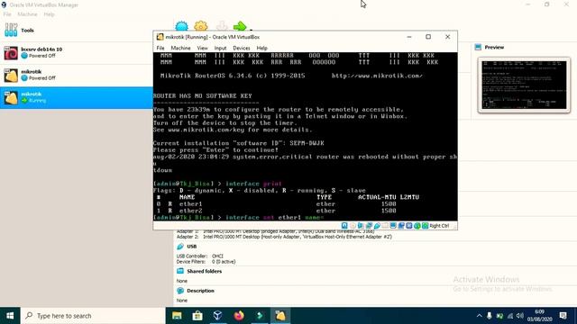Click the green arrow app on the taskbar

click(260, 316)
